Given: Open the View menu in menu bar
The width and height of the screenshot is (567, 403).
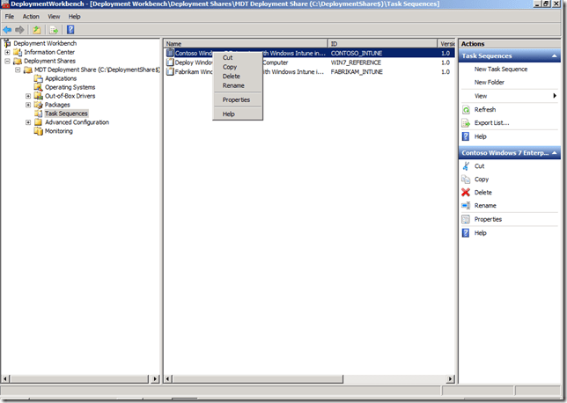Looking at the screenshot, I should (x=54, y=17).
